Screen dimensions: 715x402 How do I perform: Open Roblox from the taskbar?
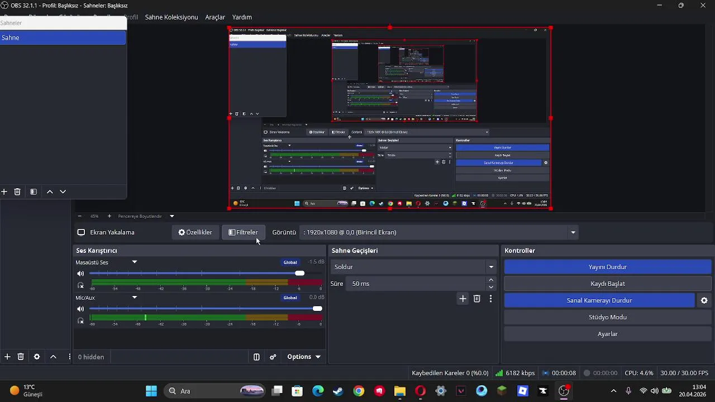(523, 391)
